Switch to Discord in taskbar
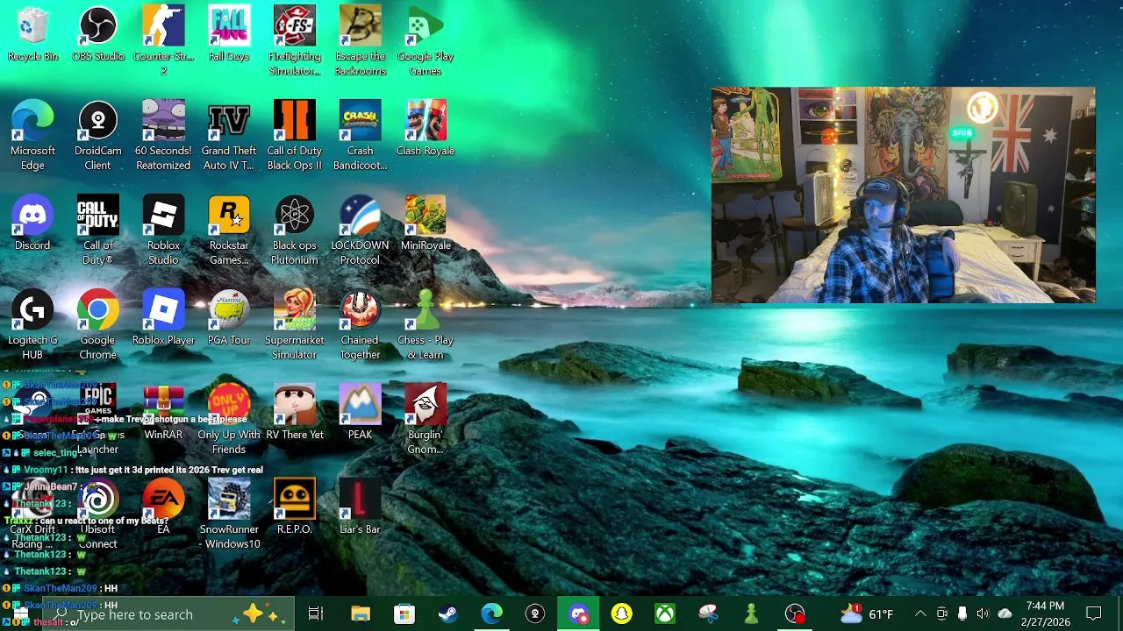Viewport: 1123px width, 631px height. click(x=578, y=614)
